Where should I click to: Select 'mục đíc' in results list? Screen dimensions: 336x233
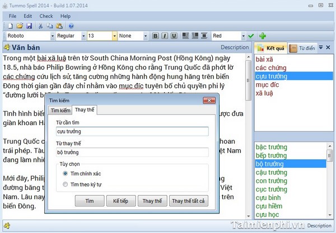pos(294,84)
